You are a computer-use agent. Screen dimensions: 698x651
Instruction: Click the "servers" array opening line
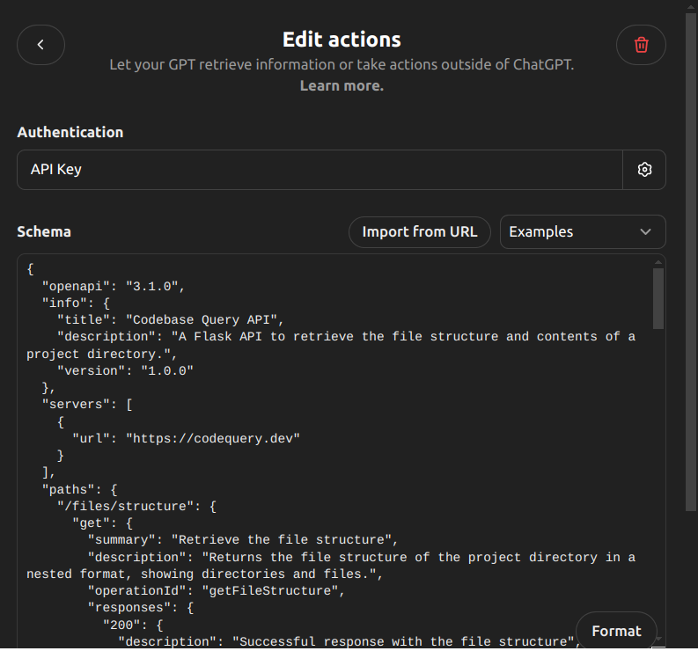click(87, 405)
